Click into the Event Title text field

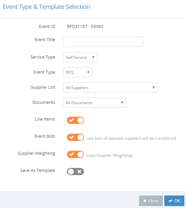click(103, 42)
